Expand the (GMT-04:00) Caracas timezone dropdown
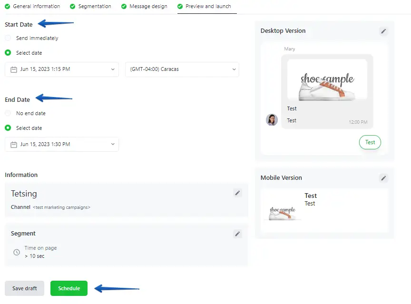This screenshot has width=411, height=304. [182, 69]
